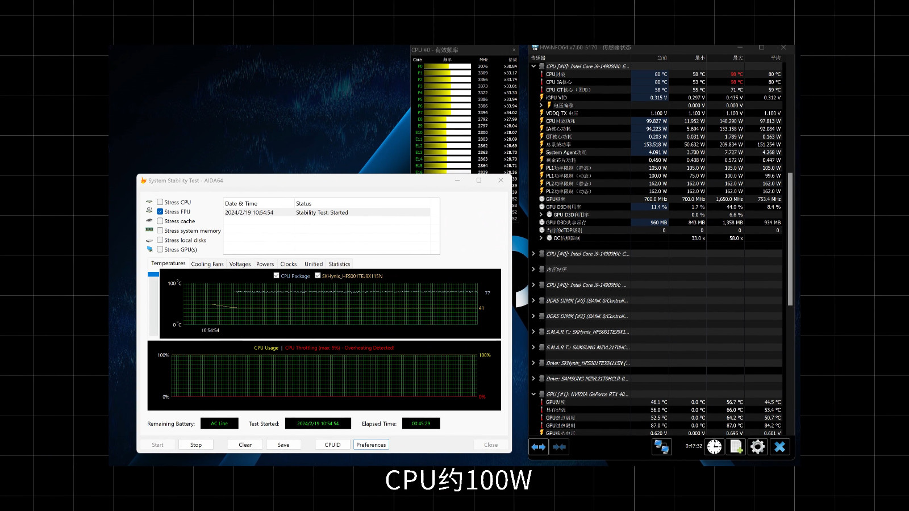The image size is (909, 511).
Task: Click chip icon of GPU [#1] NVIDIA GeForce group
Action: point(541,394)
